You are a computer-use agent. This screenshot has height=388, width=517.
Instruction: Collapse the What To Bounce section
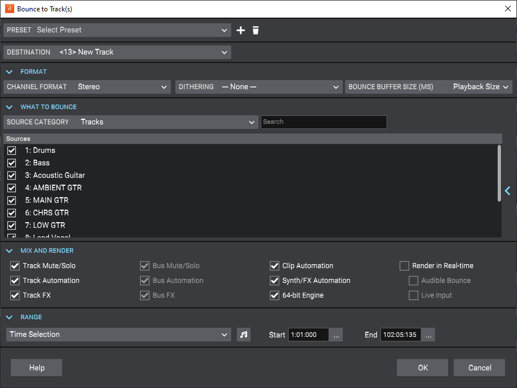click(x=9, y=107)
